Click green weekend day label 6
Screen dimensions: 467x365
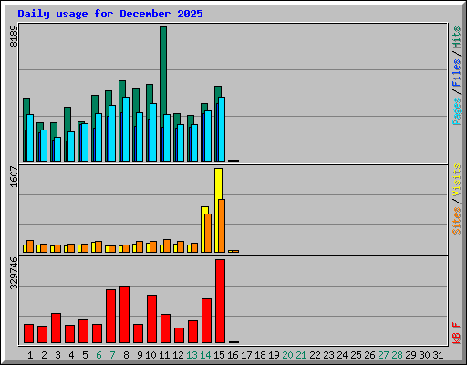point(99,355)
